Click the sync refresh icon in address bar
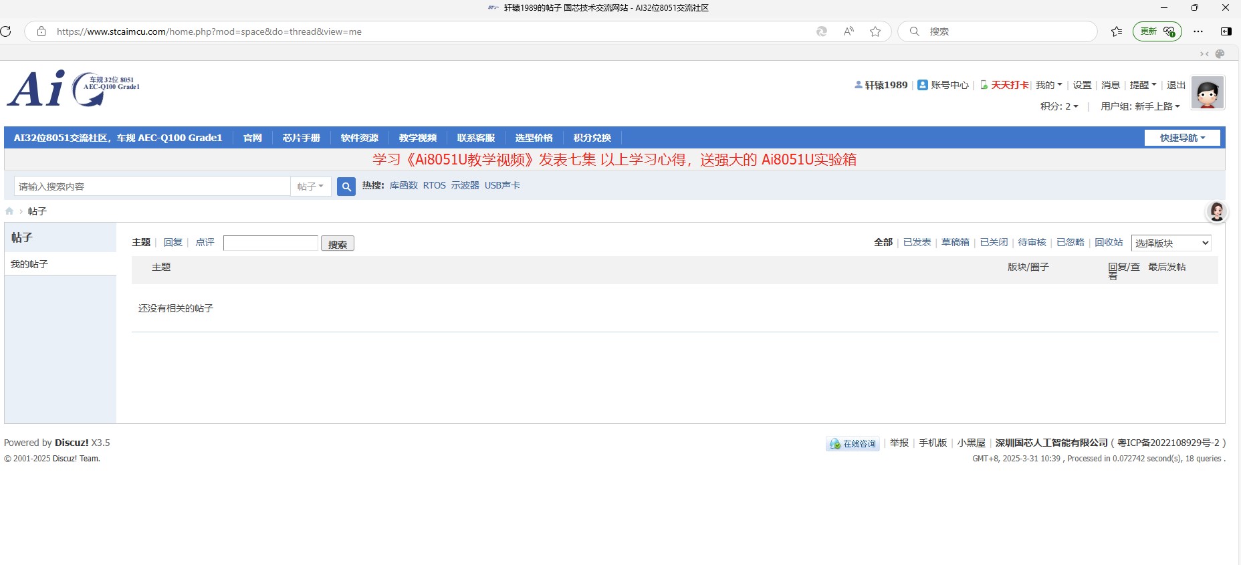This screenshot has width=1241, height=565. coord(822,31)
